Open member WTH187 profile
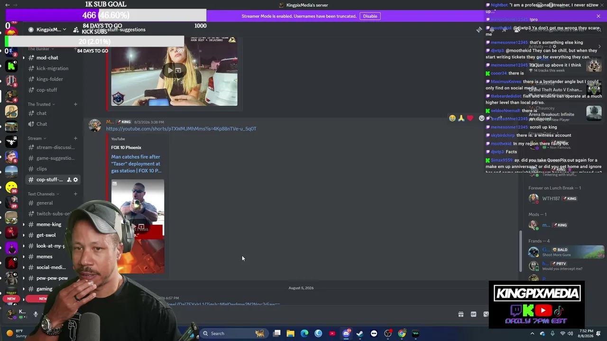 553,198
